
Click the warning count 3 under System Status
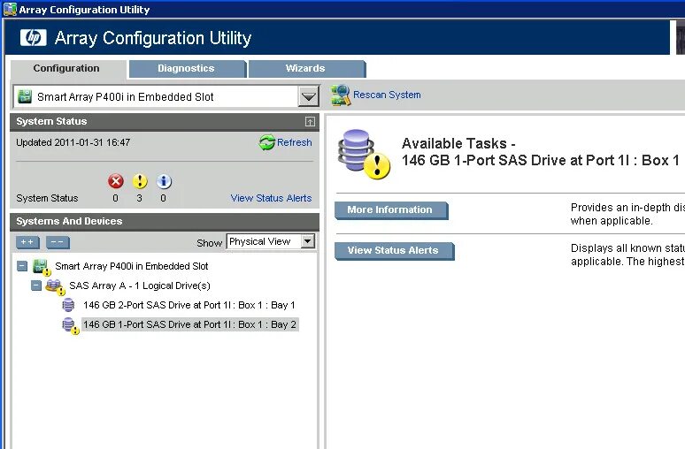coord(139,198)
